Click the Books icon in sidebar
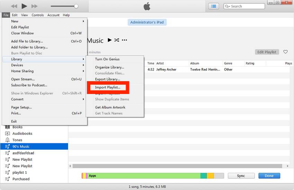294x190 pixels. click(x=8, y=127)
